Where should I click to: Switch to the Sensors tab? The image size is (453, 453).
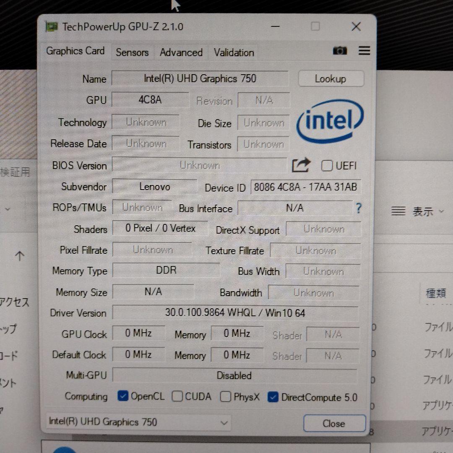click(x=132, y=52)
